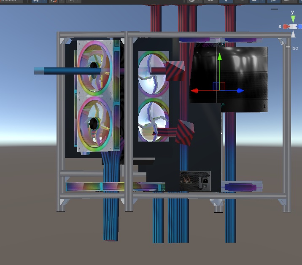Select the upper white fan in the middle

click(x=154, y=74)
